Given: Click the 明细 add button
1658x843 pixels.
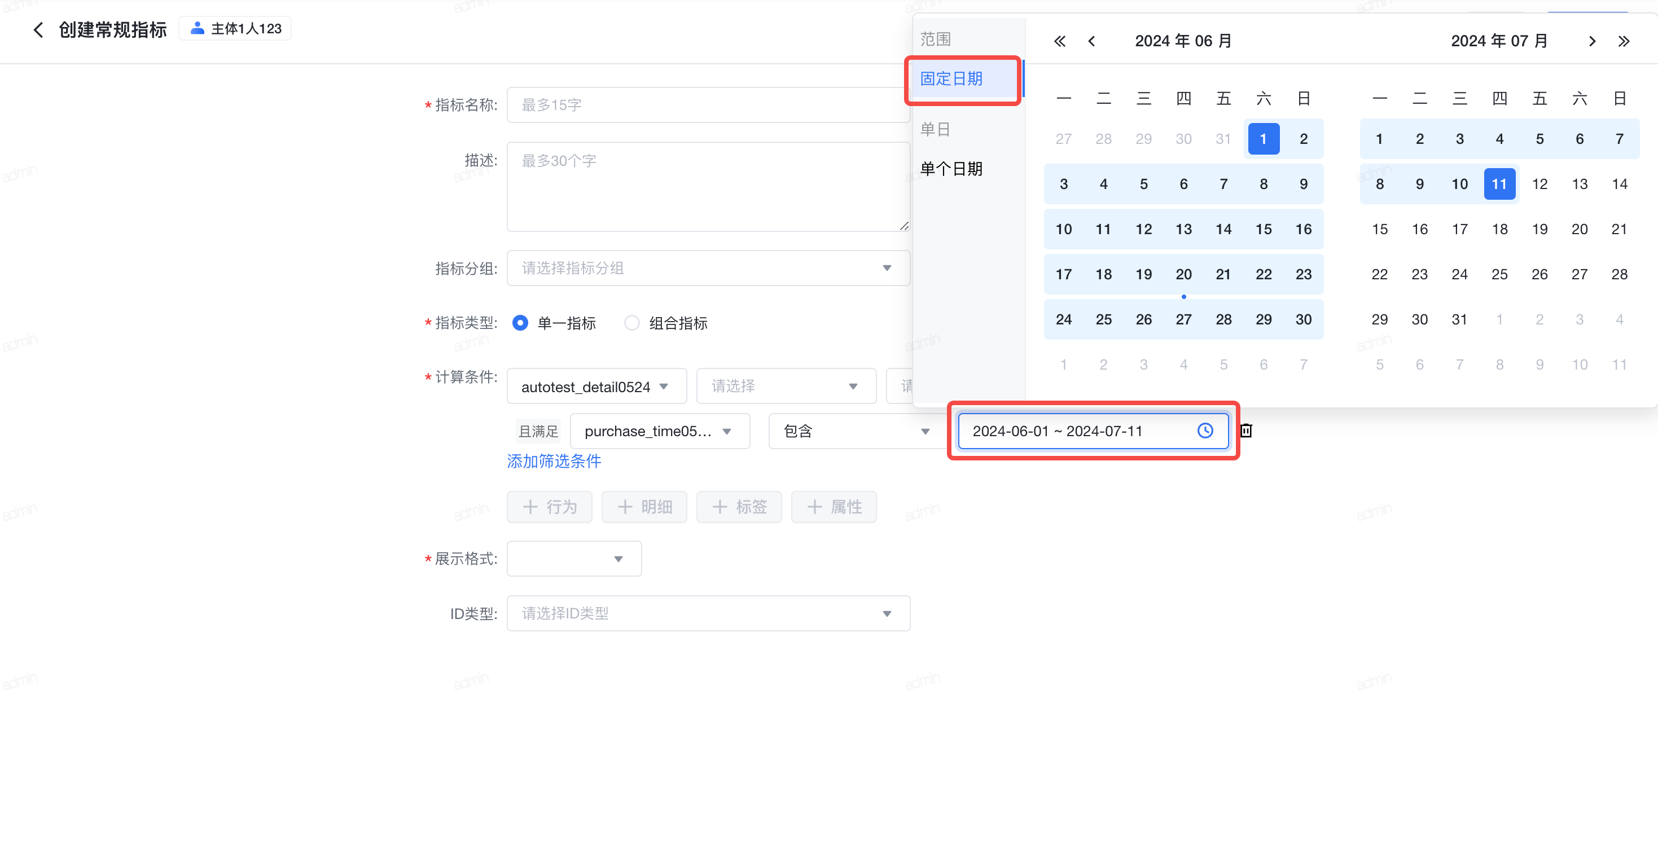Looking at the screenshot, I should click(x=644, y=507).
